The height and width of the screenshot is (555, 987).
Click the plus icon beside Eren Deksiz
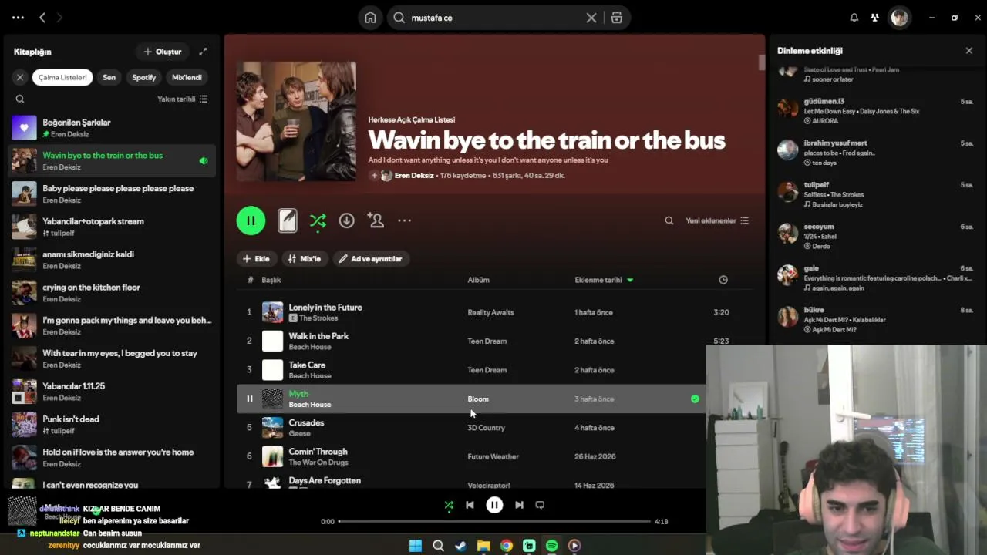(x=374, y=175)
